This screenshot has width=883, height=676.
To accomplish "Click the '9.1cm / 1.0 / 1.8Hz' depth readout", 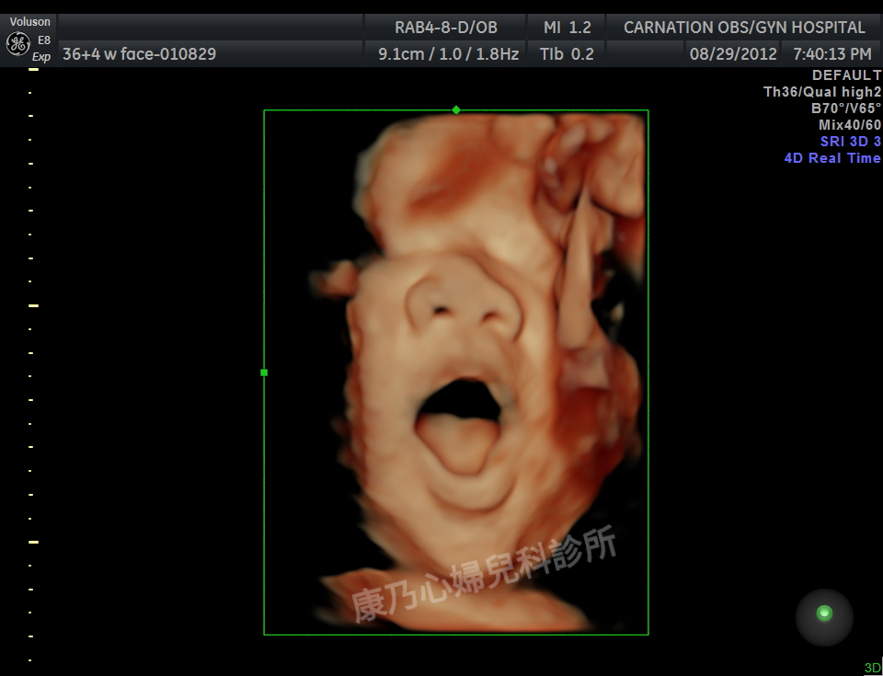I will (448, 54).
